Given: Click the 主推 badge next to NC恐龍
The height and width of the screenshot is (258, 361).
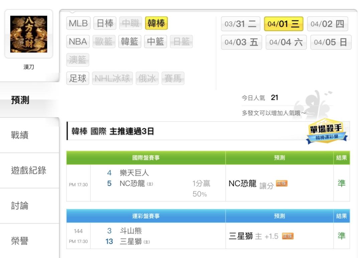Looking at the screenshot, I should (x=281, y=184).
